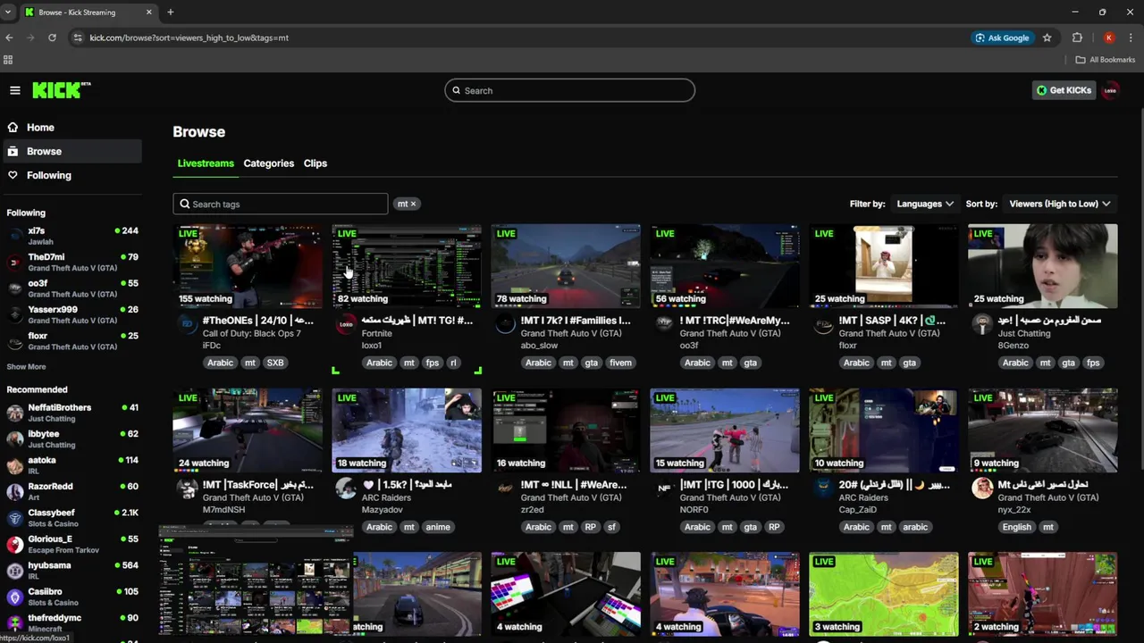Expand Show more under Following

coord(26,367)
